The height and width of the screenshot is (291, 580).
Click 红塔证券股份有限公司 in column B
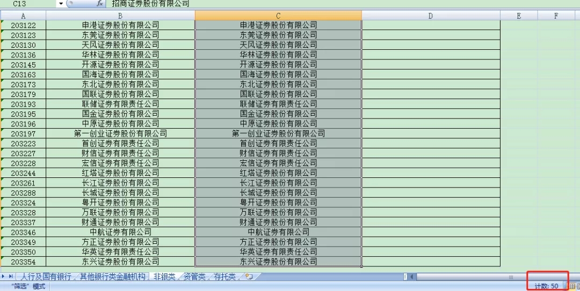coord(120,173)
